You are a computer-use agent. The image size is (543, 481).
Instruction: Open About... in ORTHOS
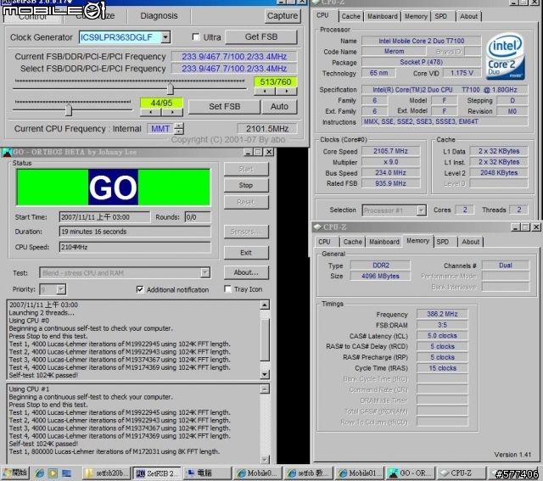(x=246, y=272)
